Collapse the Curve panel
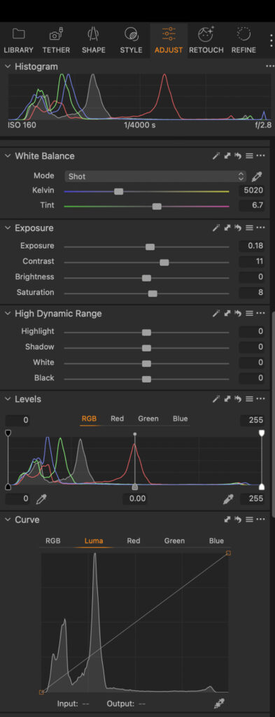The width and height of the screenshot is (275, 717). click(7, 520)
